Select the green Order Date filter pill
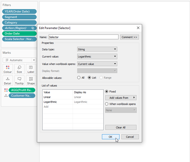 pyautogui.click(x=19, y=34)
